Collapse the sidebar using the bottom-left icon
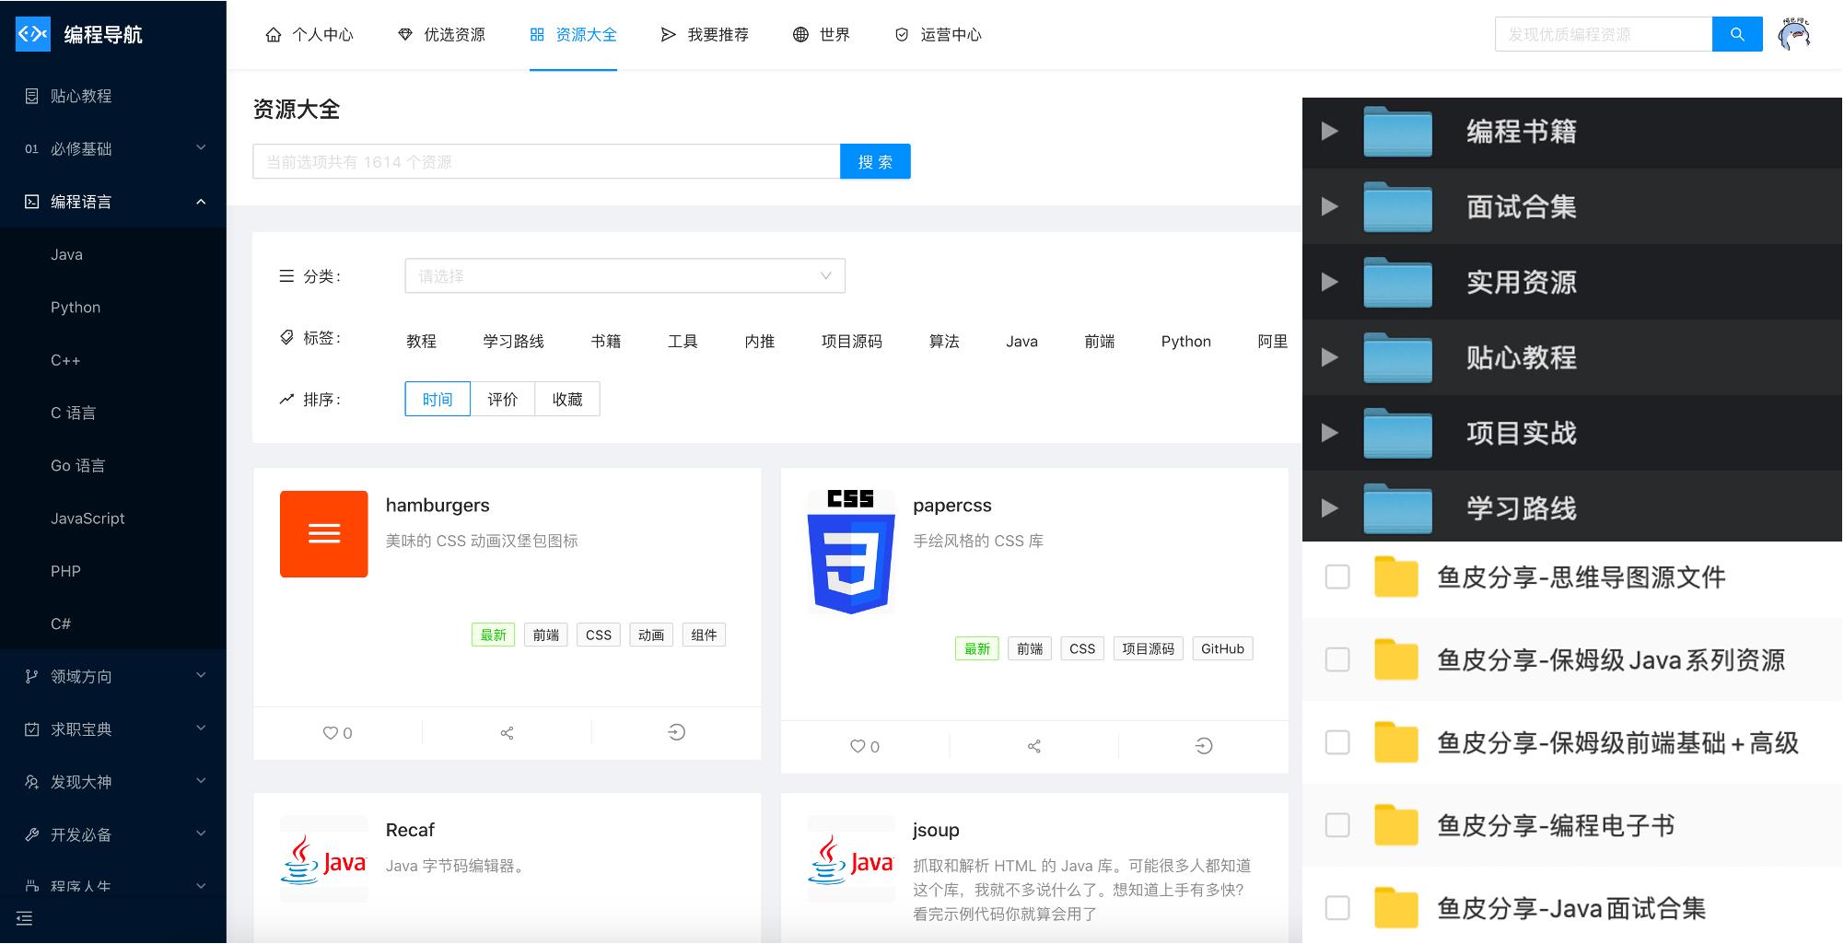This screenshot has height=944, width=1844. [24, 919]
